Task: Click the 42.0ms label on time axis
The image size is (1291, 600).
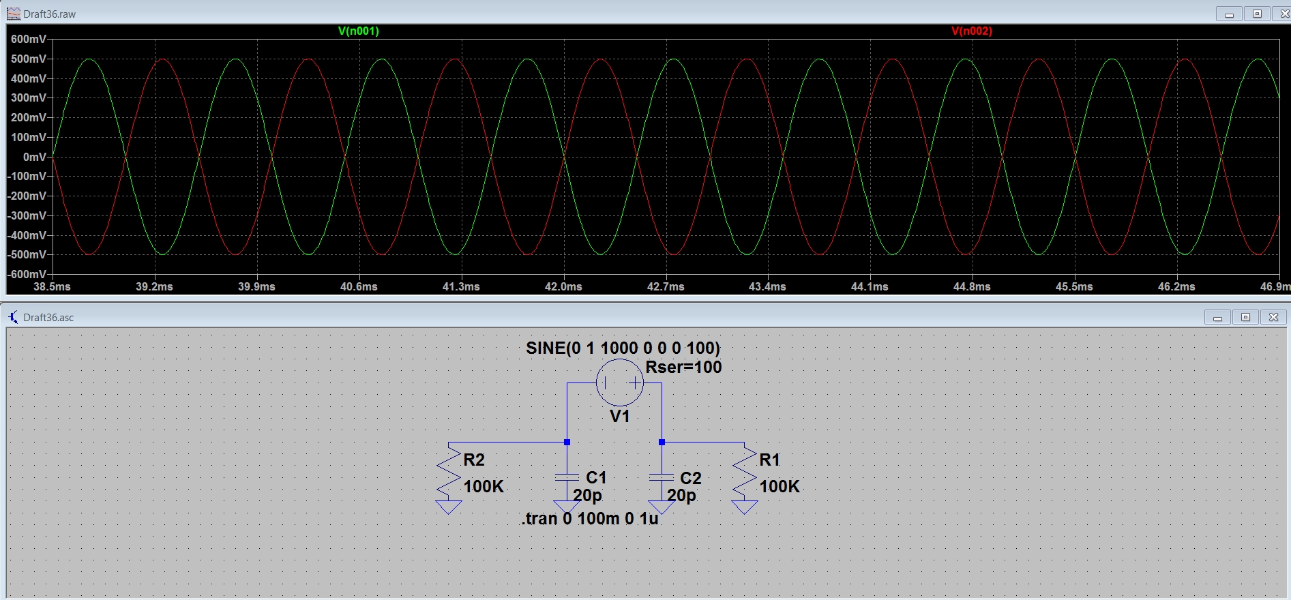Action: coord(563,286)
